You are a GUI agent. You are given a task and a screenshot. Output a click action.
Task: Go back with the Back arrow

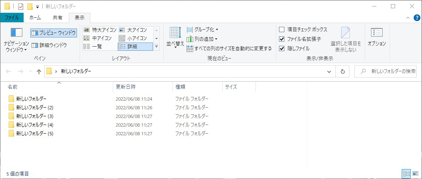click(x=9, y=71)
